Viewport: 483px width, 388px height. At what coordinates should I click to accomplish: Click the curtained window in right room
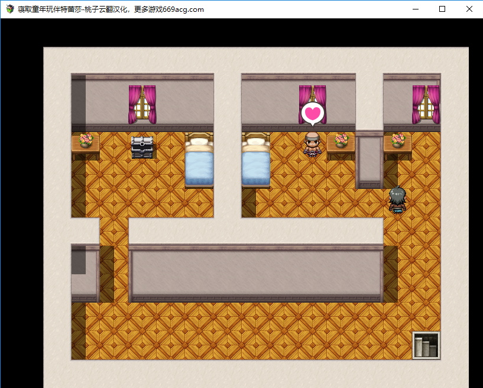426,105
